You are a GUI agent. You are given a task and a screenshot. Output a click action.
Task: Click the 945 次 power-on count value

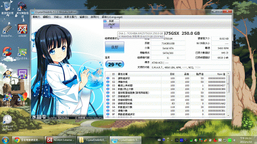tap(220, 53)
